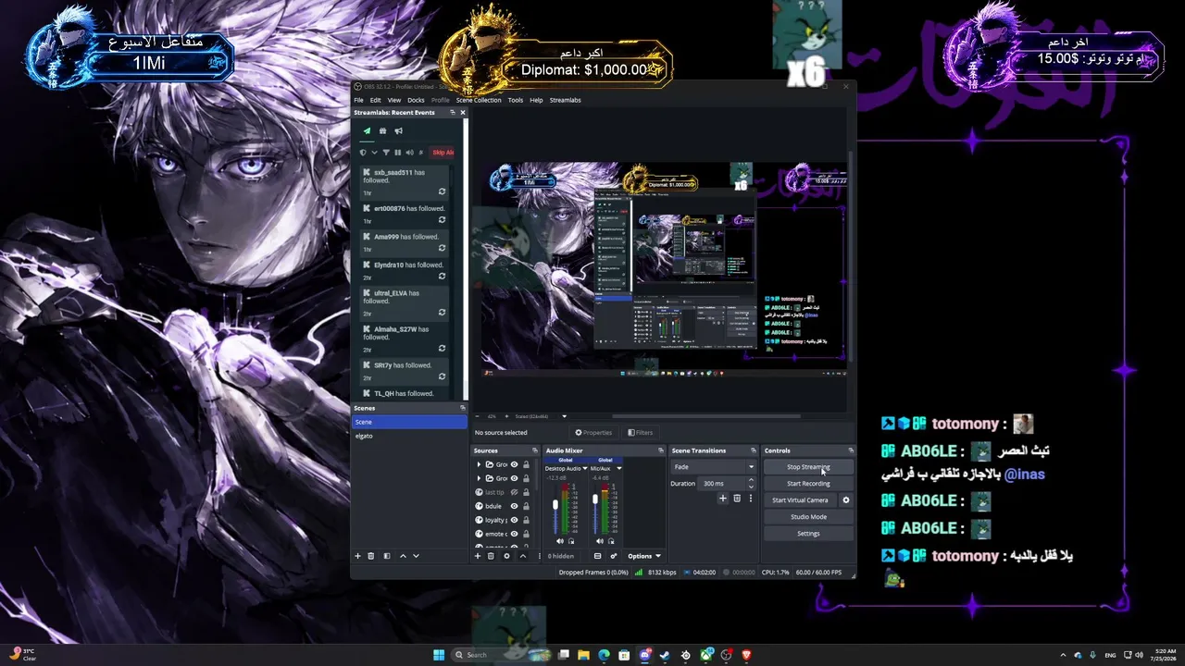1185x666 pixels.
Task: Open the View menu
Action: [394, 100]
